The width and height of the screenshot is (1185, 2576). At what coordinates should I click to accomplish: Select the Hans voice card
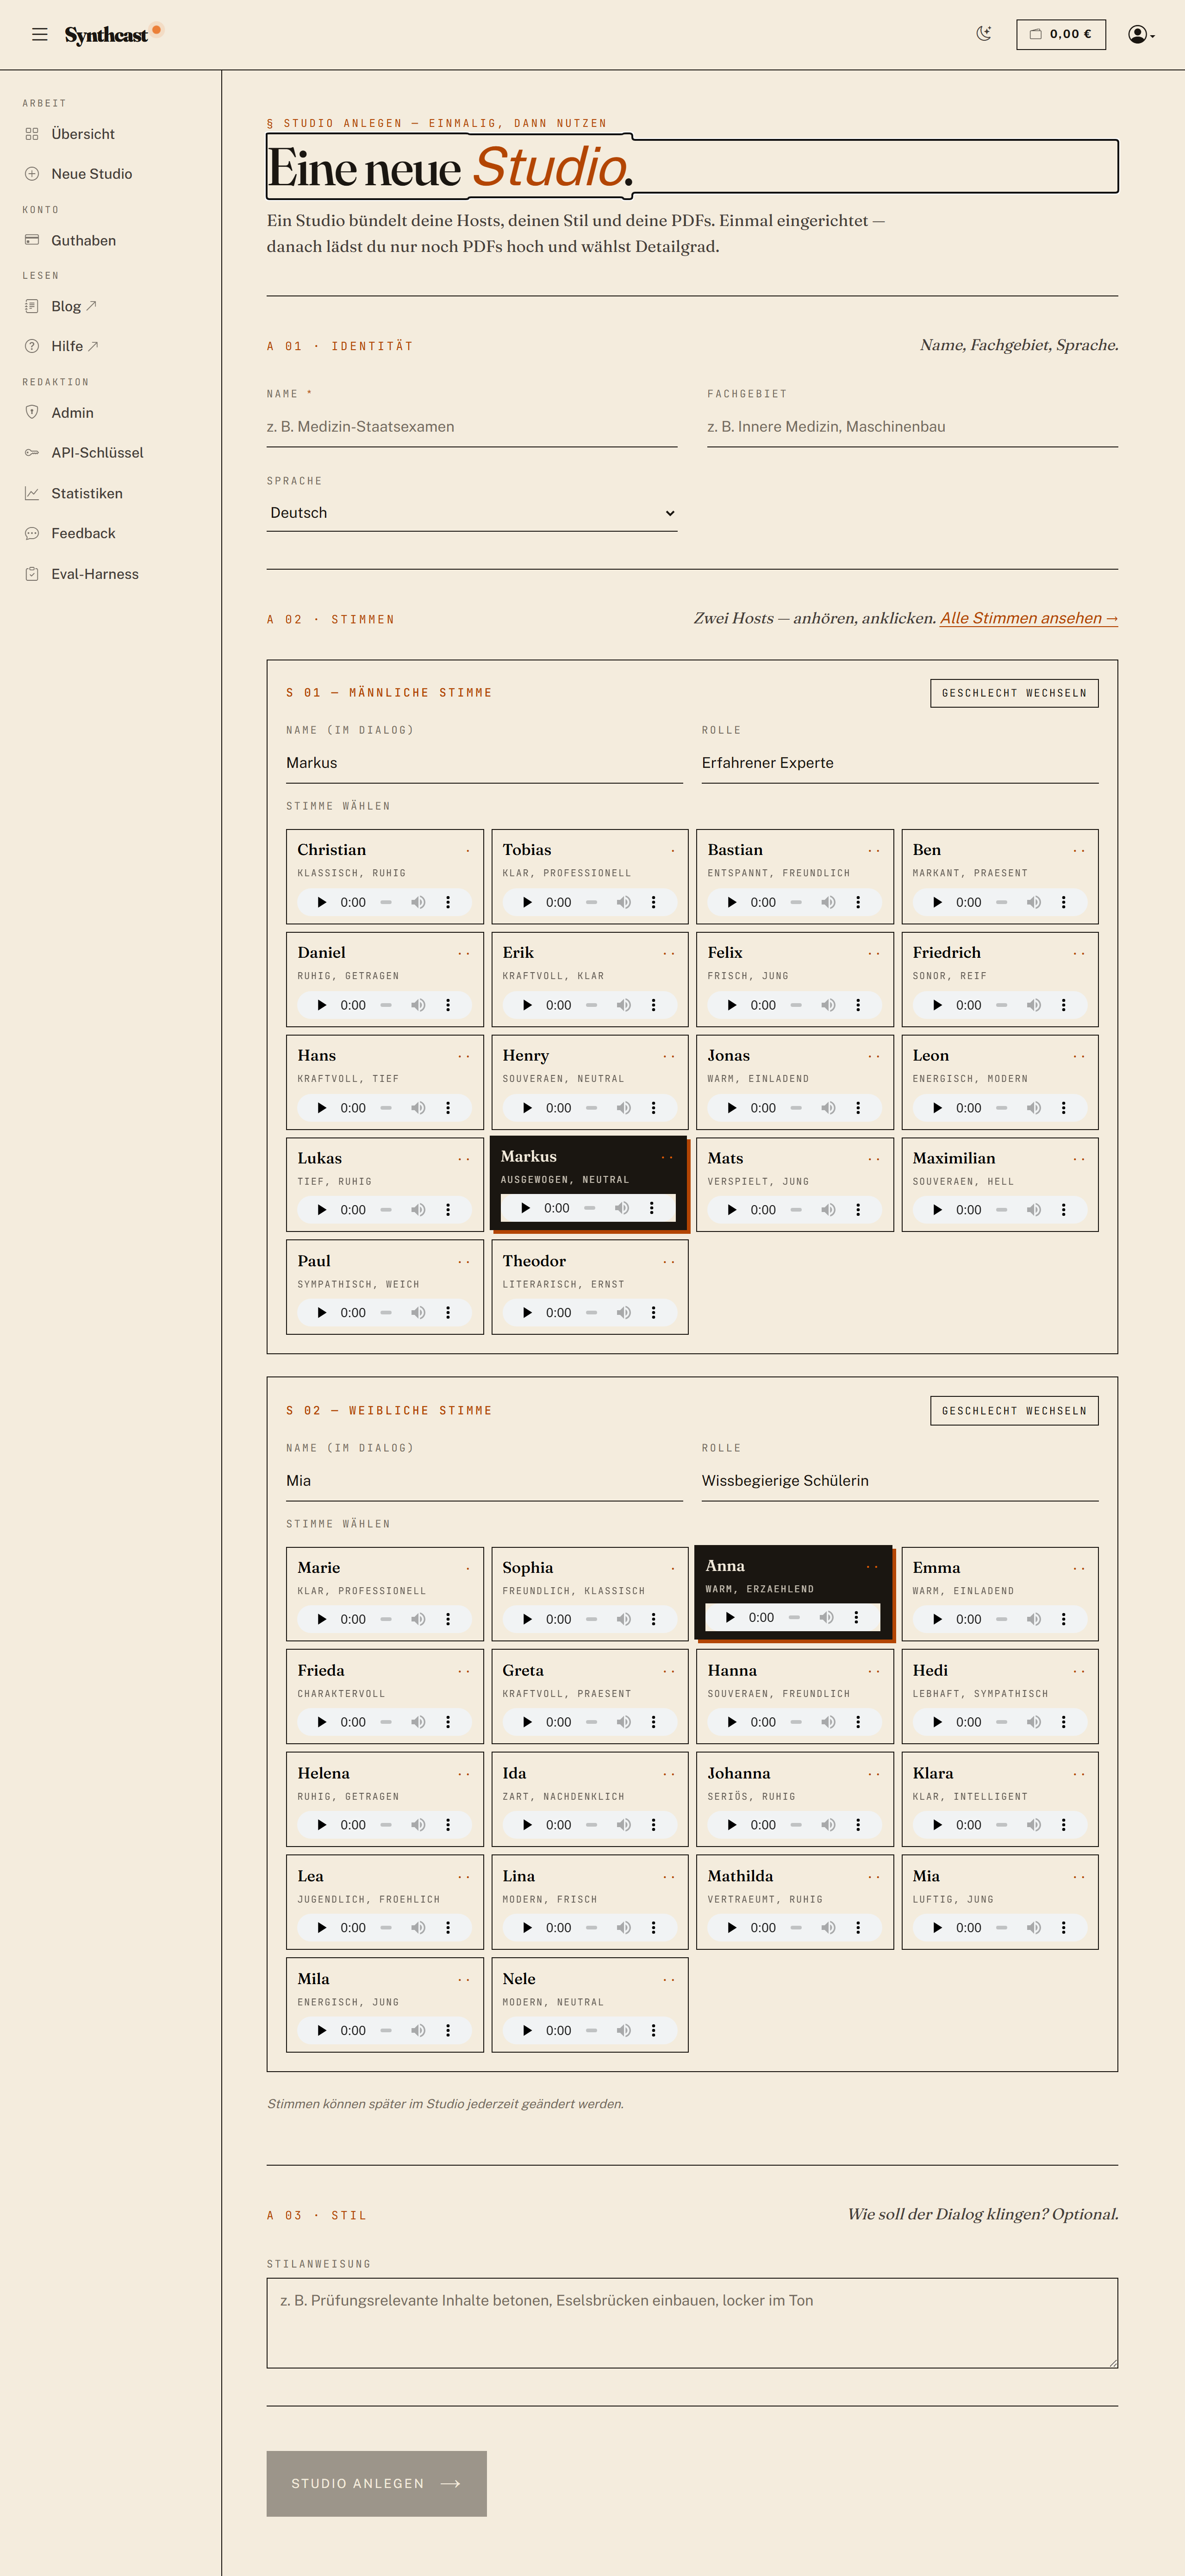click(385, 1082)
